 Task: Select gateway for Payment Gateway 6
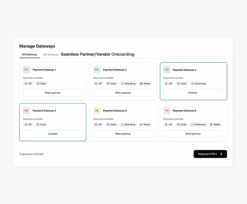click(193, 134)
